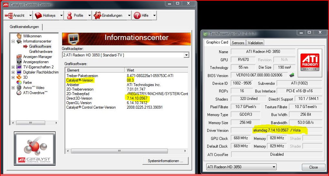Click the GPU-Z Driver Version field
The width and height of the screenshot is (329, 176).
pyautogui.click(x=277, y=130)
